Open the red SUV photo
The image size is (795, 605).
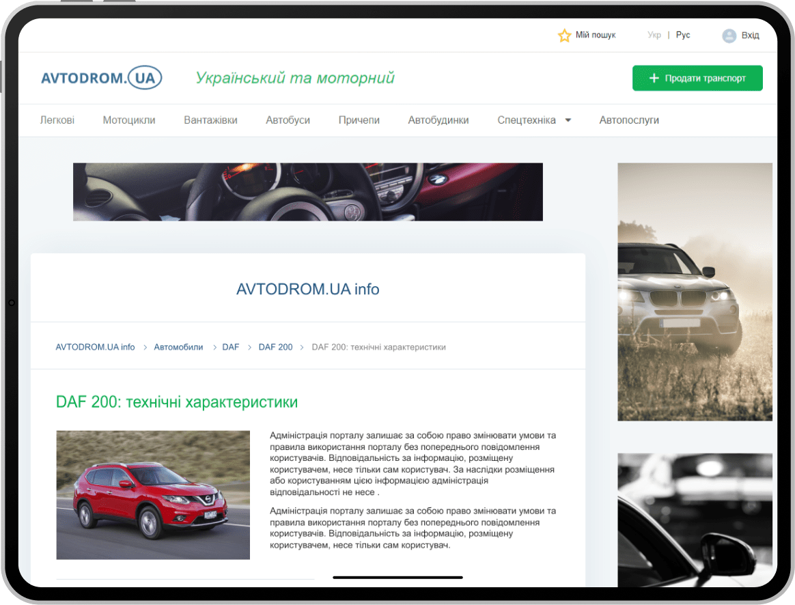(153, 495)
